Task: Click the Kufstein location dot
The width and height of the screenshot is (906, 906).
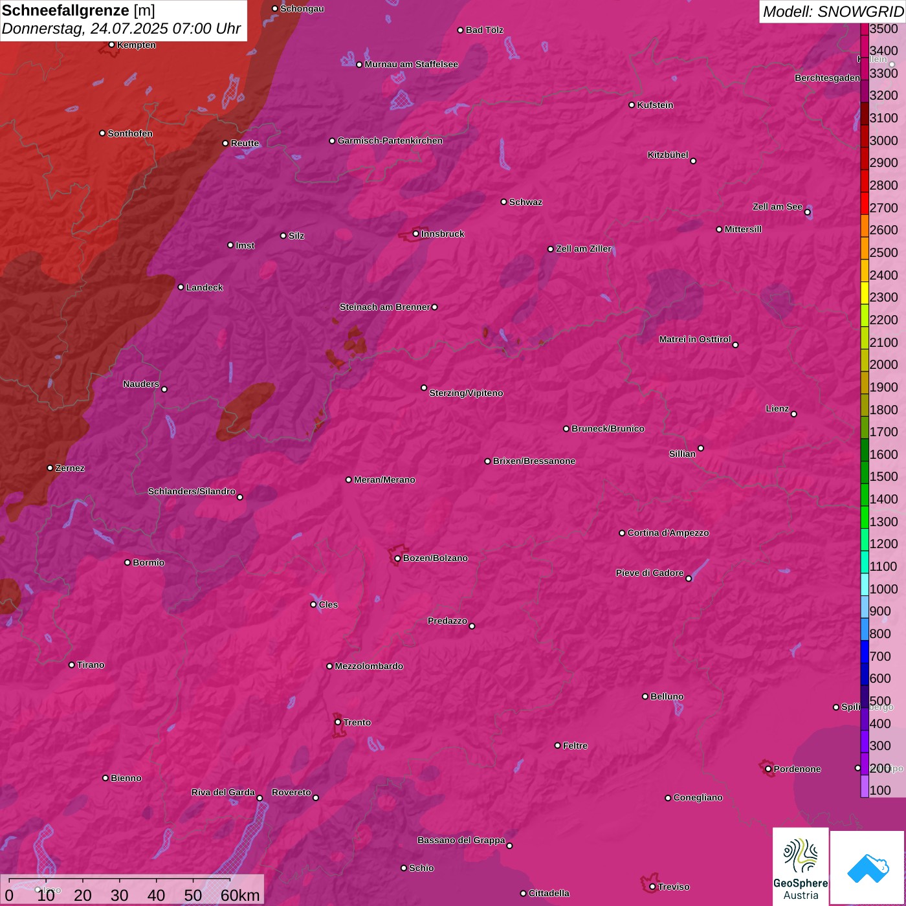Action: coord(632,105)
